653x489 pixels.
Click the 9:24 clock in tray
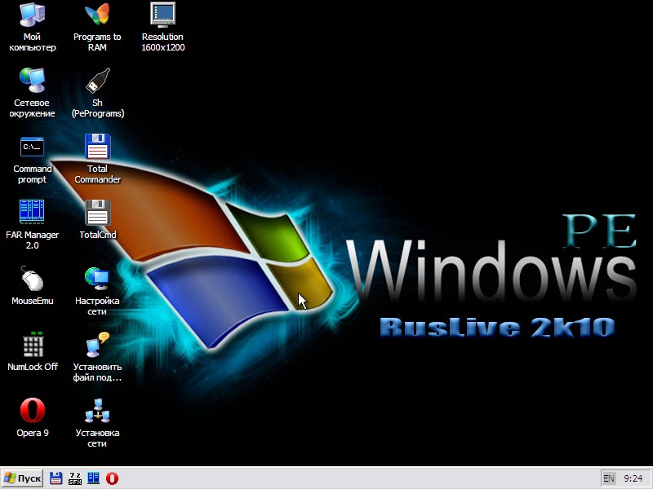(x=633, y=478)
